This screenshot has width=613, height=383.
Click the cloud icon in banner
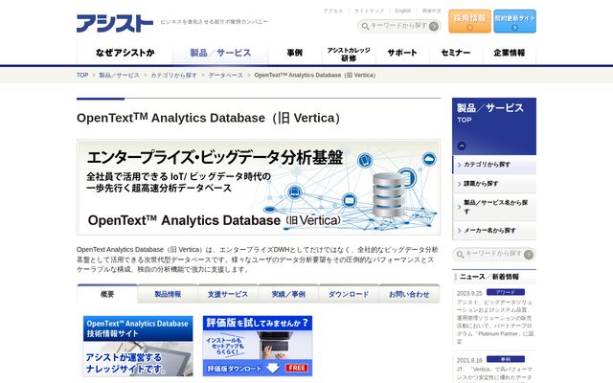tap(429, 159)
